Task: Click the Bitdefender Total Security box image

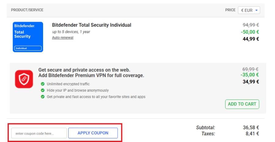Action: pyautogui.click(x=28, y=37)
